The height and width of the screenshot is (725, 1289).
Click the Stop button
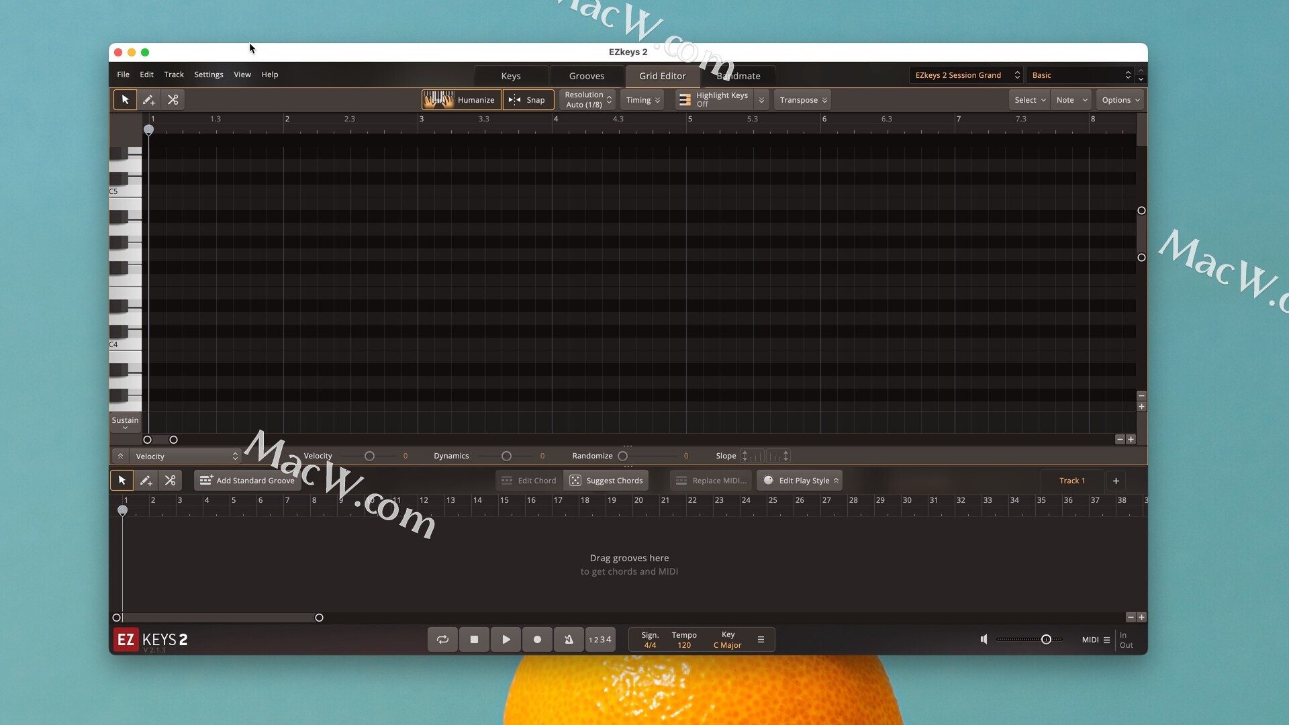pos(474,640)
